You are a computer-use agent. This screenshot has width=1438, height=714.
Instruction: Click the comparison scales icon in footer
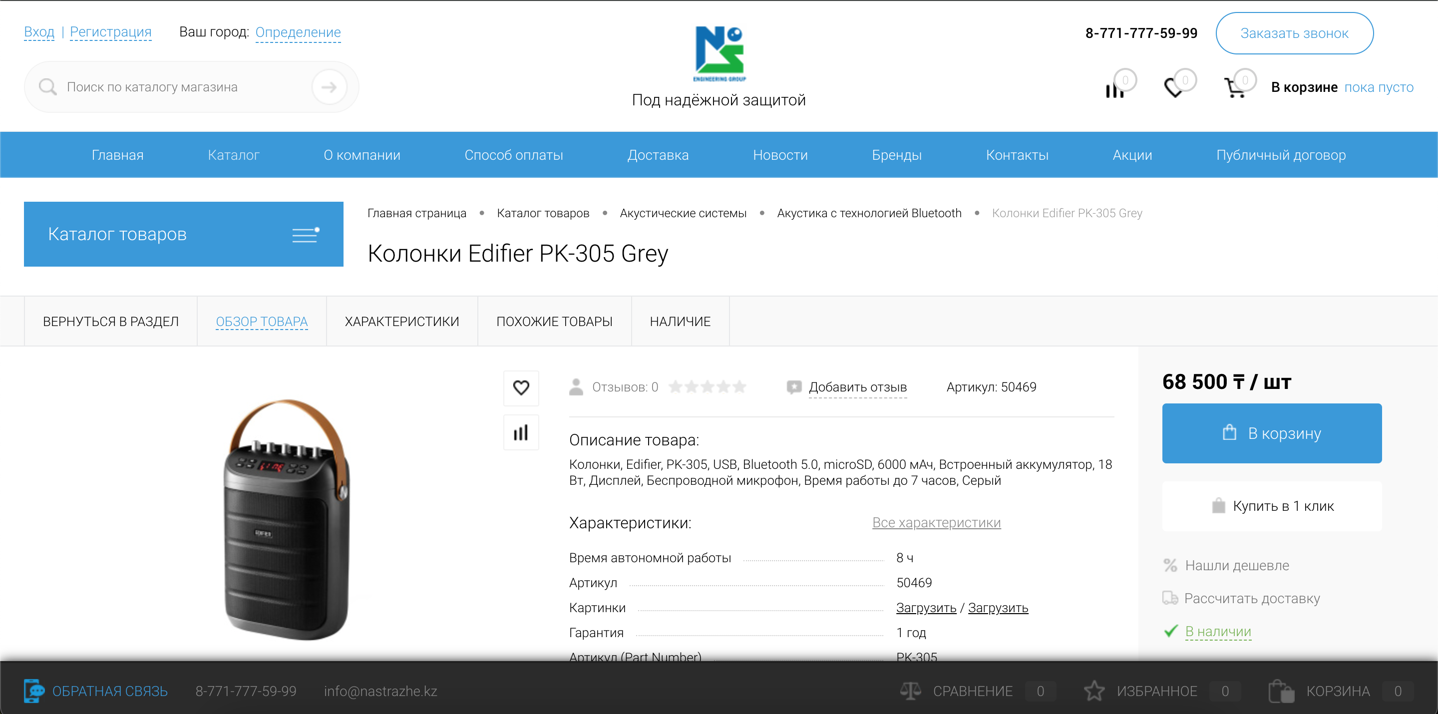click(x=910, y=691)
